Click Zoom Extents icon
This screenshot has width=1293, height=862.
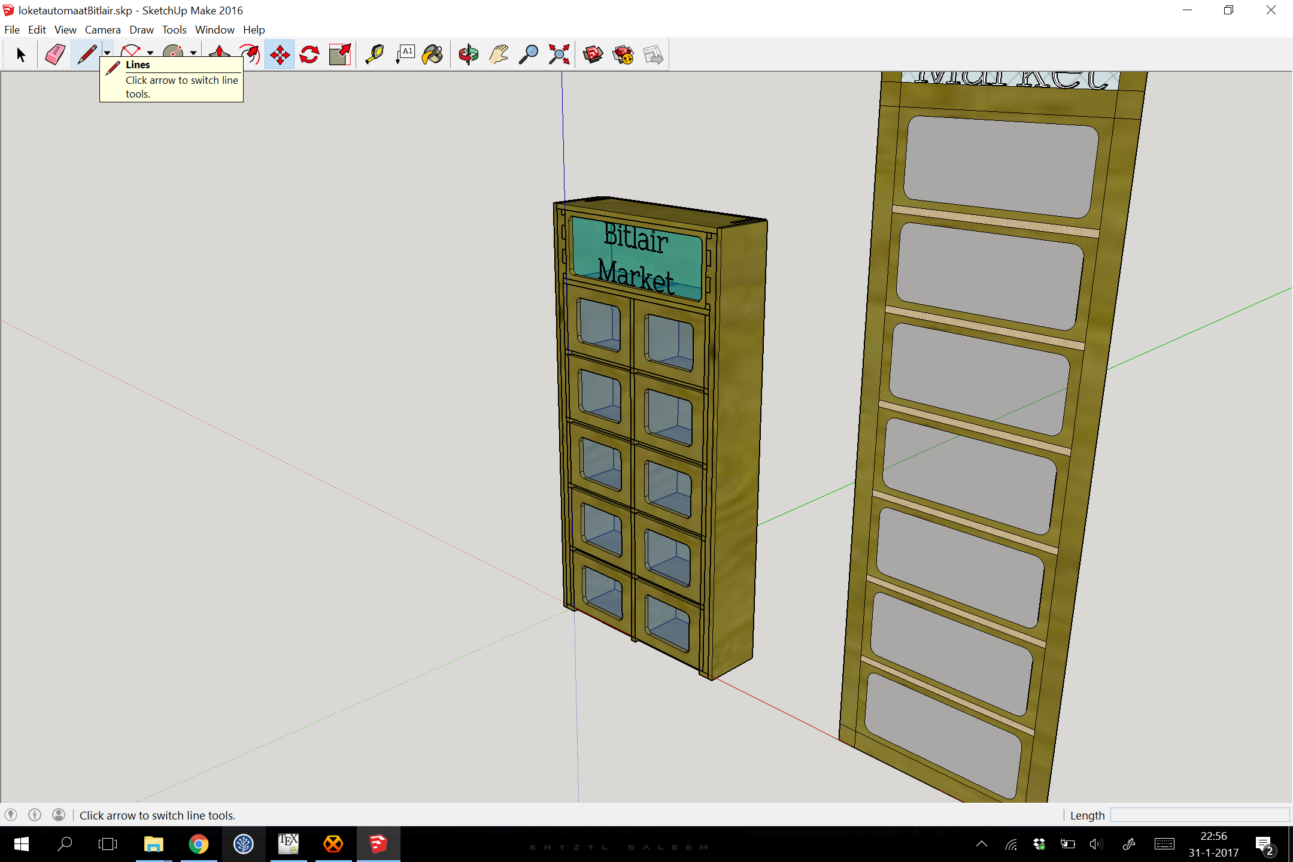(x=559, y=55)
